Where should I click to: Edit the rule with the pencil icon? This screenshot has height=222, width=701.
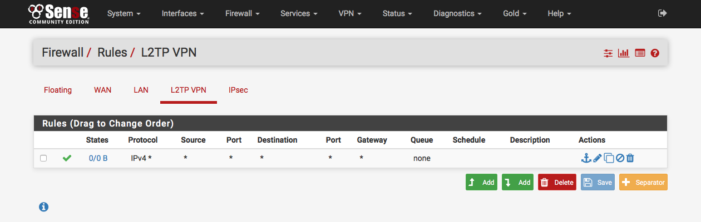point(598,158)
